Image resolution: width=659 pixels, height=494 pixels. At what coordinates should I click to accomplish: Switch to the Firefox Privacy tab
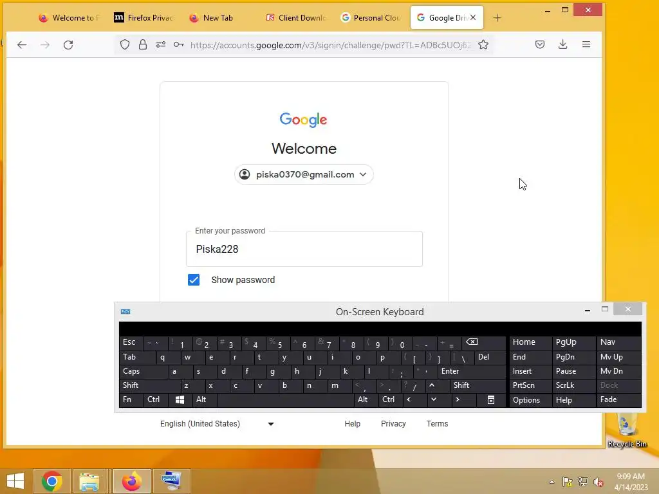click(x=145, y=17)
